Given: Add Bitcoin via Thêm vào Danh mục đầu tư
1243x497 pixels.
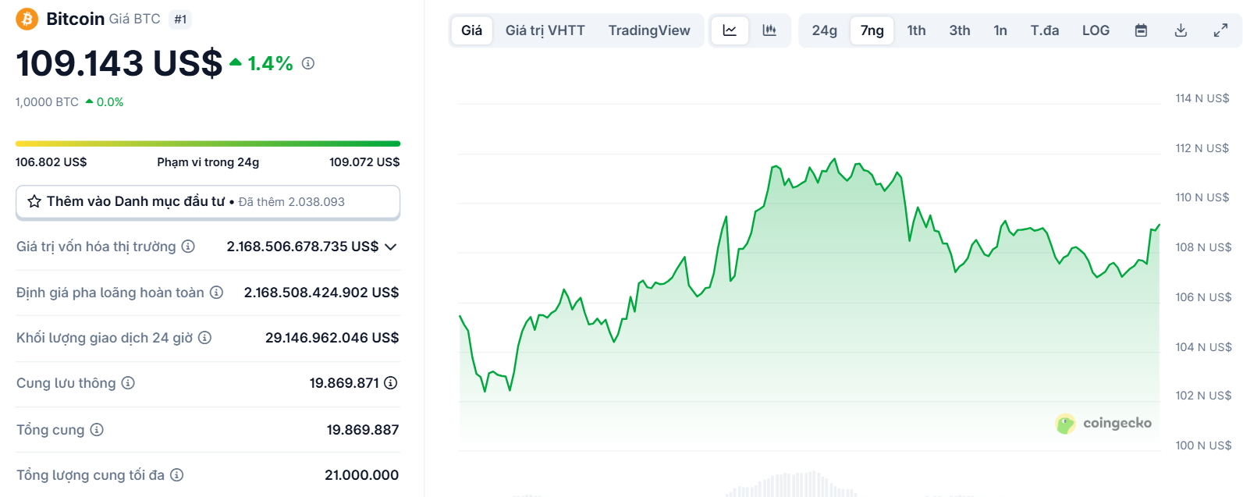Looking at the screenshot, I should (208, 202).
